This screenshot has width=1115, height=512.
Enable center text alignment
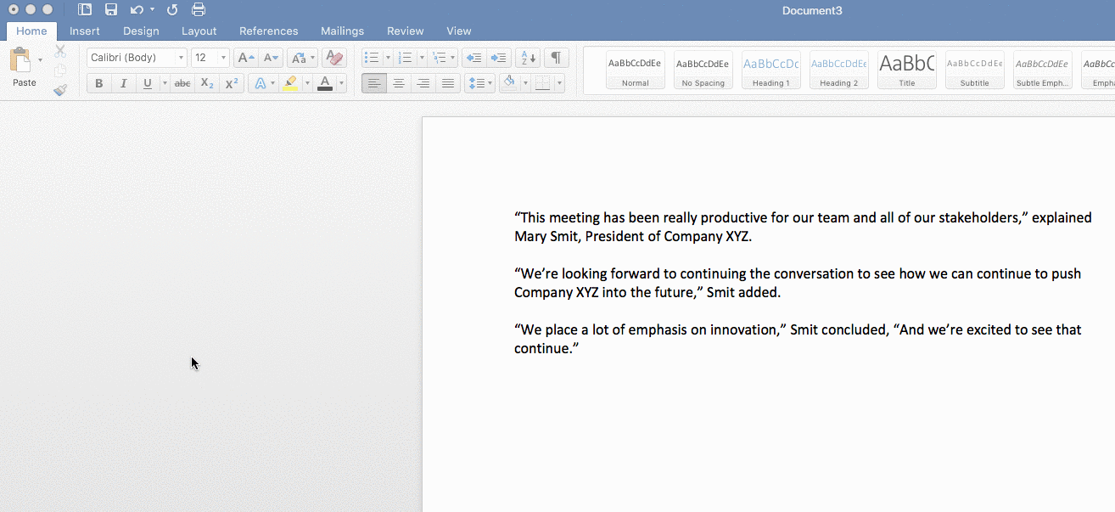pos(399,82)
